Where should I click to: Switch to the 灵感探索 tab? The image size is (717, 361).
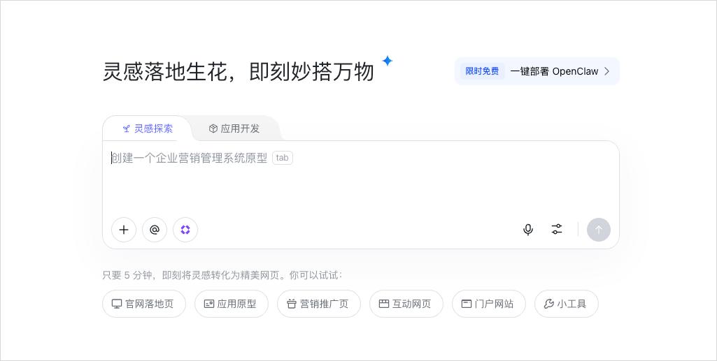148,128
